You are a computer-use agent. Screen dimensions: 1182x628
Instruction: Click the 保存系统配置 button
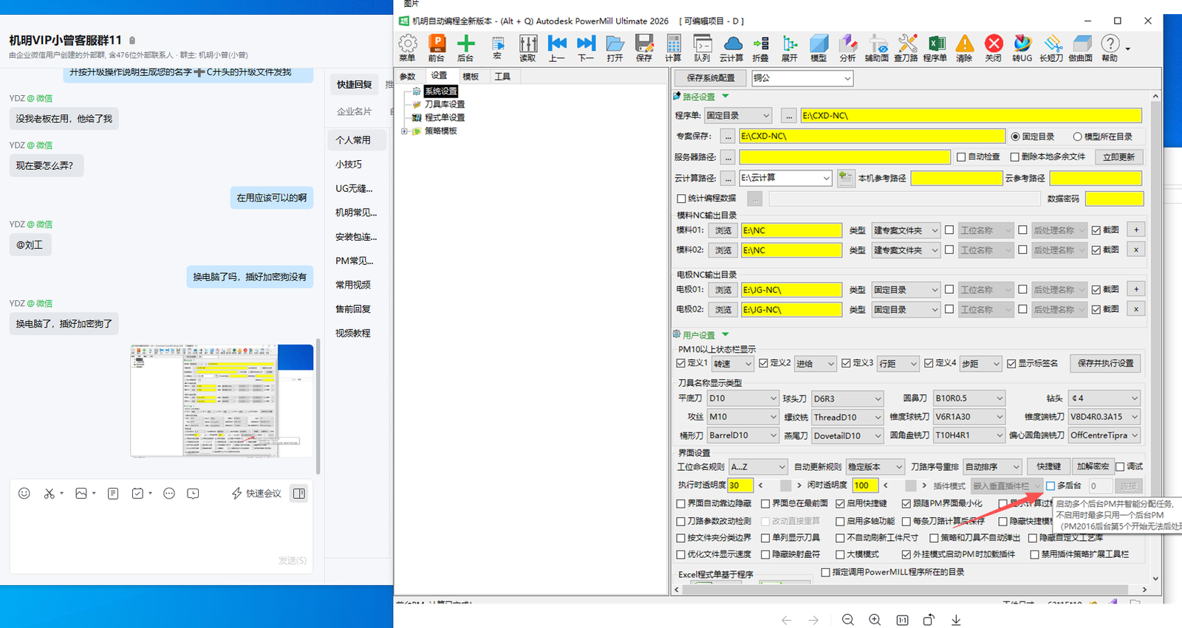coord(711,78)
